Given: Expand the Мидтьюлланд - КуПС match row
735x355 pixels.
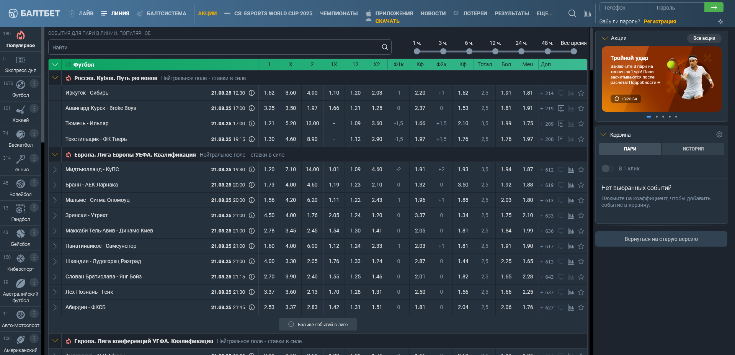Looking at the screenshot, I should pyautogui.click(x=55, y=170).
